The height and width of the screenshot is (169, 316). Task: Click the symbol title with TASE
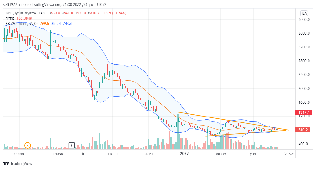[x=26, y=13]
